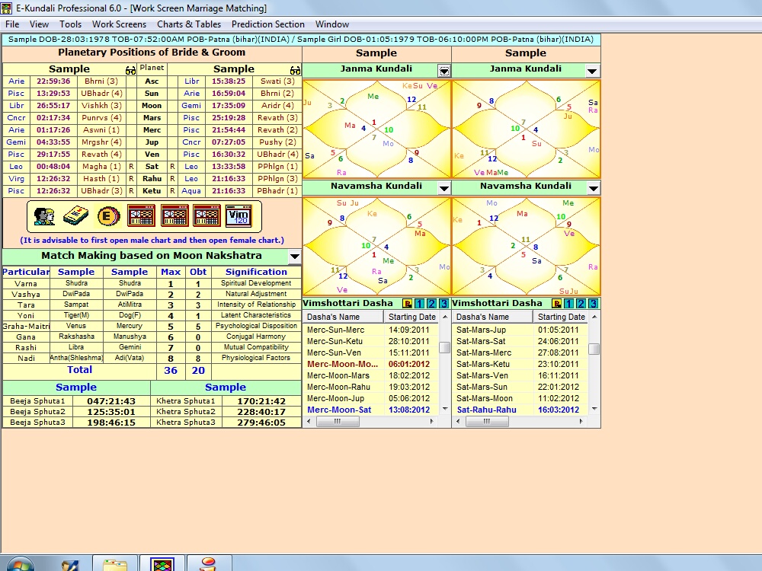Click the Khetra Sphuta3 value 279:46:05
The image size is (762, 571).
coord(261,423)
